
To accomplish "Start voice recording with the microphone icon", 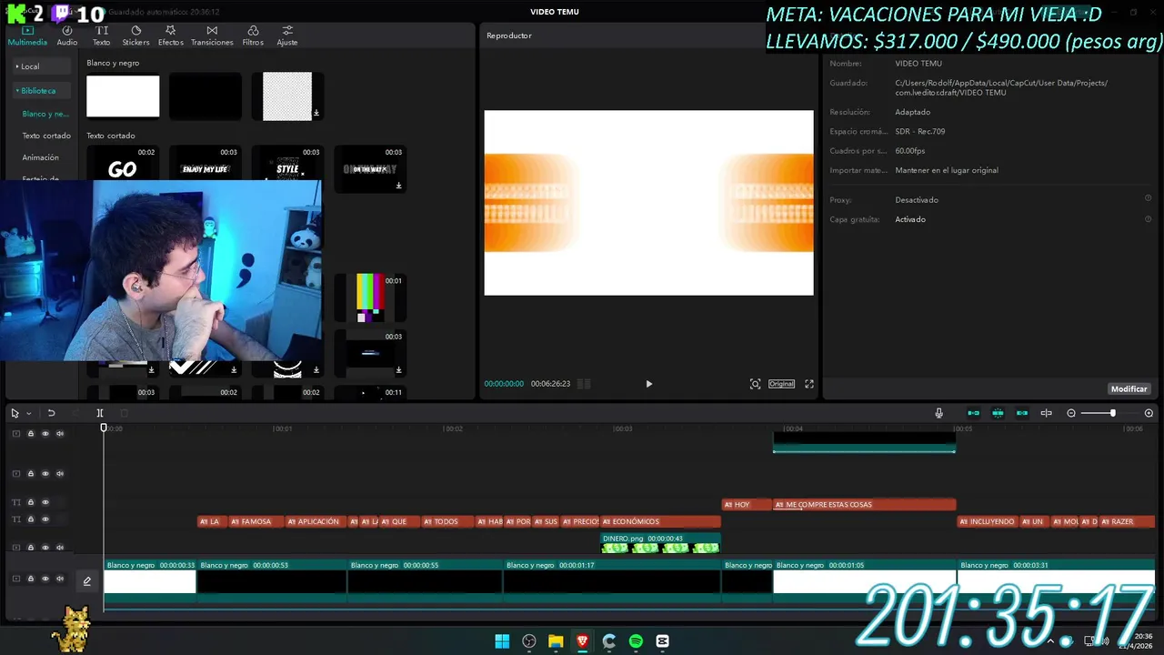I will coord(938,413).
